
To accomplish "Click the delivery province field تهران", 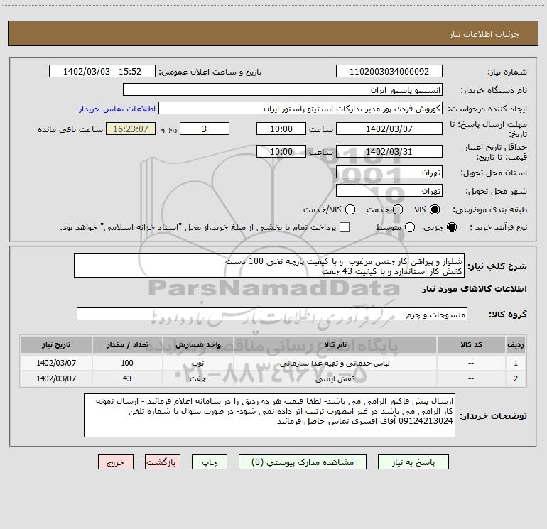I will pyautogui.click(x=389, y=173).
